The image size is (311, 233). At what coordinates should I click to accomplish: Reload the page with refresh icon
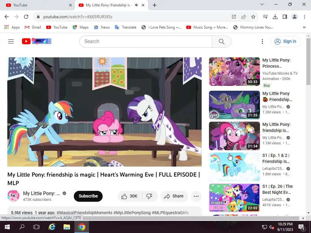point(26,17)
